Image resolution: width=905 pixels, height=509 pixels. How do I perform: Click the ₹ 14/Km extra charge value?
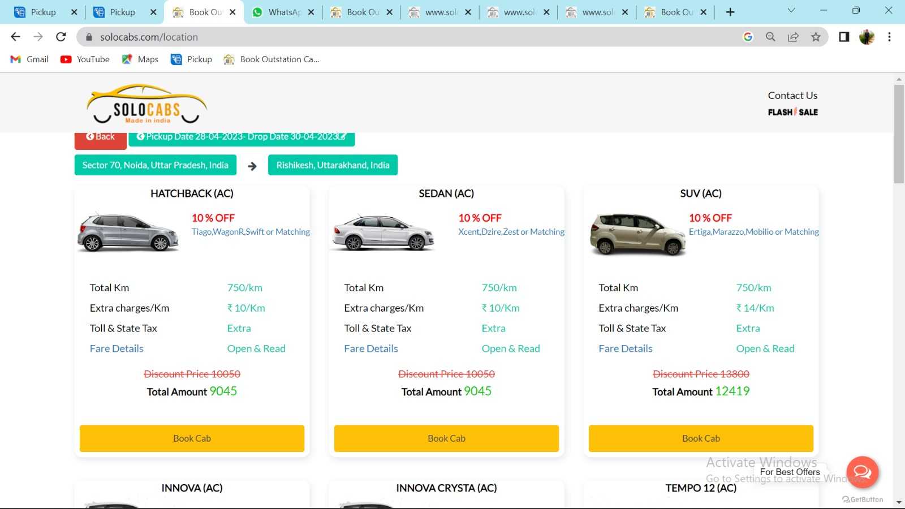pos(755,308)
